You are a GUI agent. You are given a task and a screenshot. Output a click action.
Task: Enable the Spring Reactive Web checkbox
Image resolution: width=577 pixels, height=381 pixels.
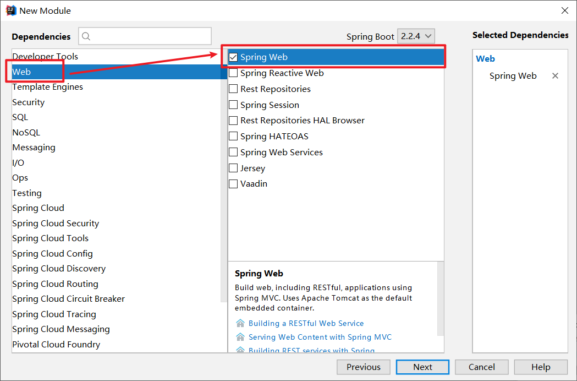click(233, 73)
